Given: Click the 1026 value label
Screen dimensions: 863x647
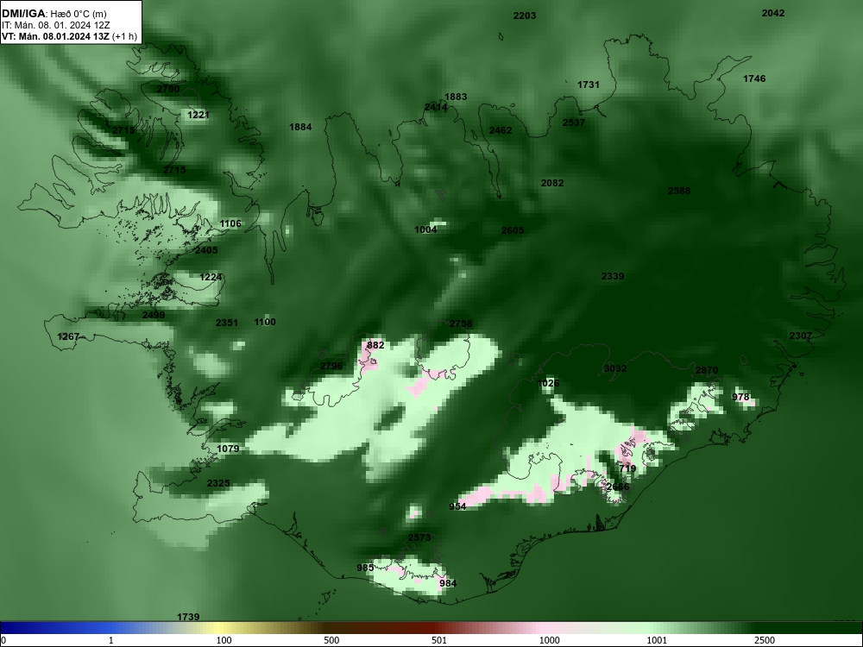Looking at the screenshot, I should [x=548, y=384].
